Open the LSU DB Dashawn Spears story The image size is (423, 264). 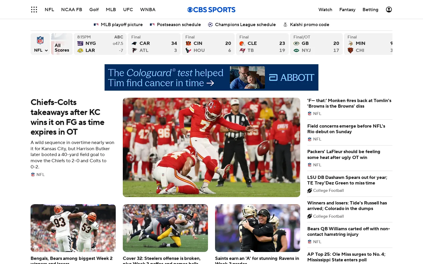click(x=348, y=180)
